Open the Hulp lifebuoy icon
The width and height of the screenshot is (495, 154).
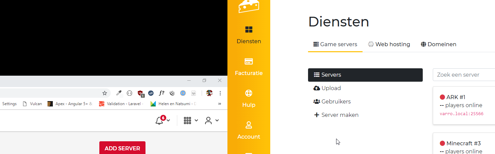tap(249, 93)
